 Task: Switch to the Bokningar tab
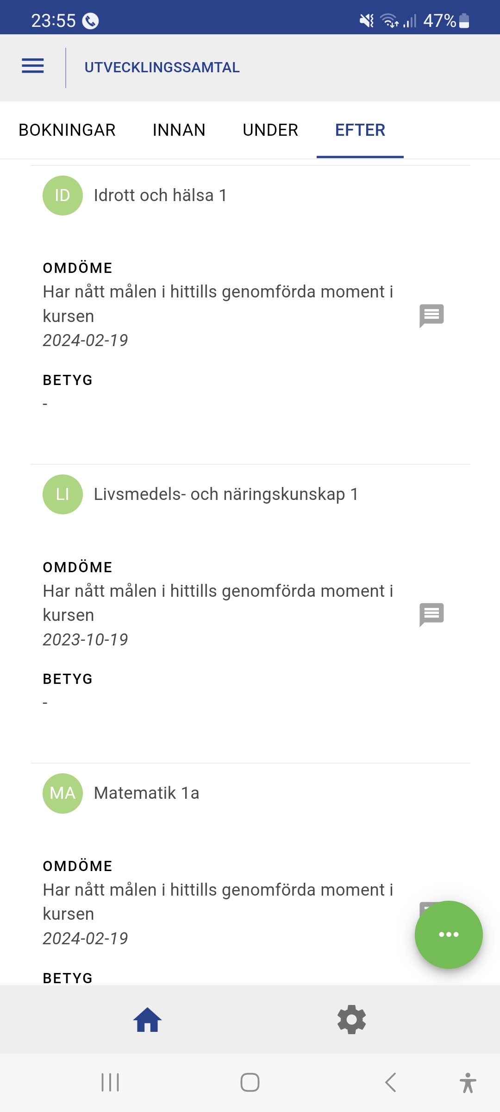pyautogui.click(x=67, y=130)
